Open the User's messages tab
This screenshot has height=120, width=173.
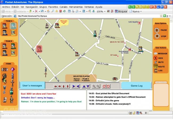pyautogui.click(x=32, y=85)
